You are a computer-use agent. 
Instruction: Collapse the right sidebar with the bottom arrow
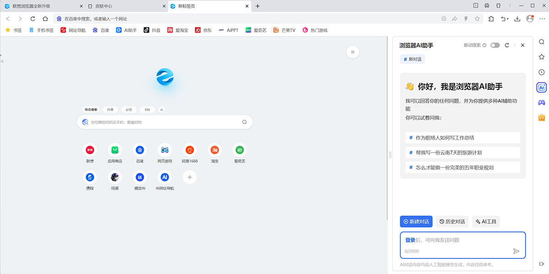coord(542,263)
